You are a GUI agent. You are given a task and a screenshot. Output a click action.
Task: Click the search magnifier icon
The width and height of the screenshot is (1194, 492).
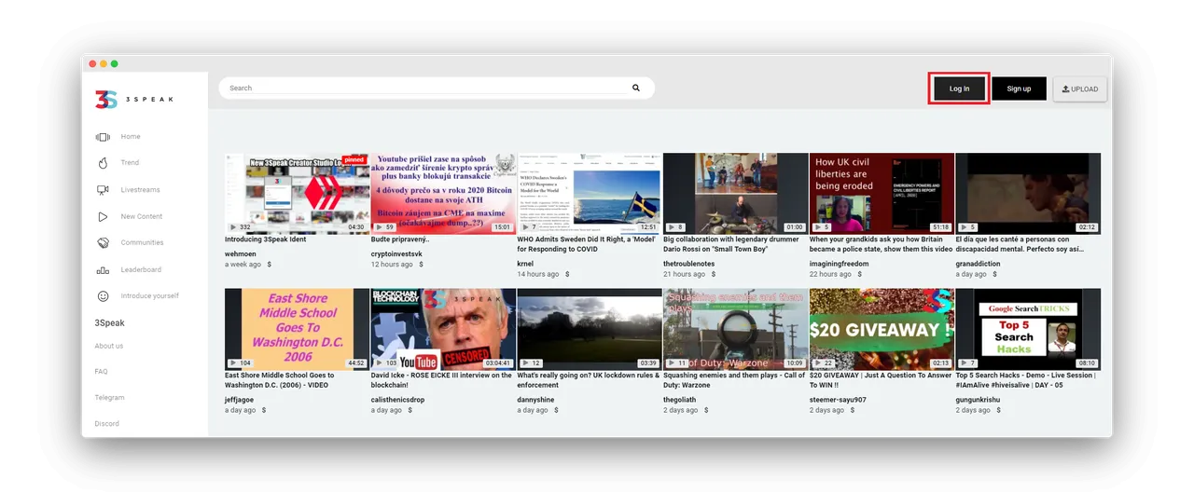tap(636, 88)
